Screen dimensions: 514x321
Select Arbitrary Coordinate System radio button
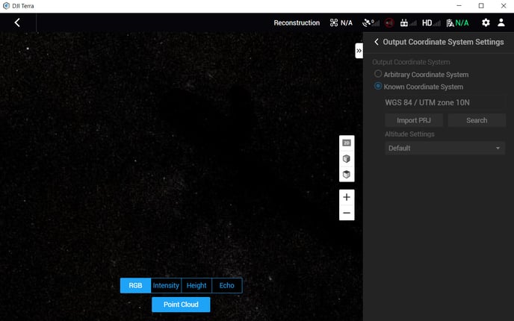(378, 74)
